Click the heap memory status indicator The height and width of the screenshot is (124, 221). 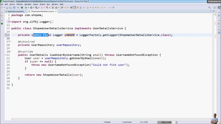point(166,122)
